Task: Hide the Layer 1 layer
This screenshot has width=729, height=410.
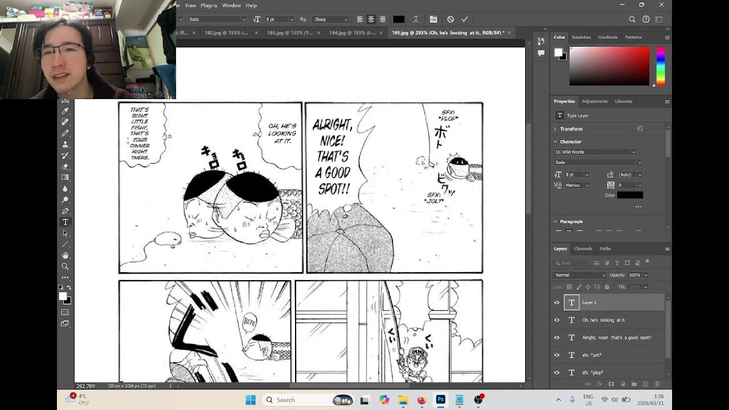Action: (x=557, y=302)
